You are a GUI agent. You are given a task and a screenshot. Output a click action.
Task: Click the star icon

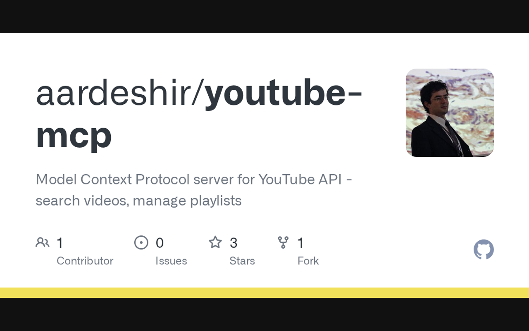coord(215,242)
